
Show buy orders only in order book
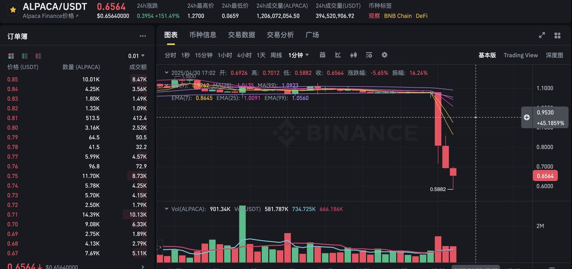(25, 56)
